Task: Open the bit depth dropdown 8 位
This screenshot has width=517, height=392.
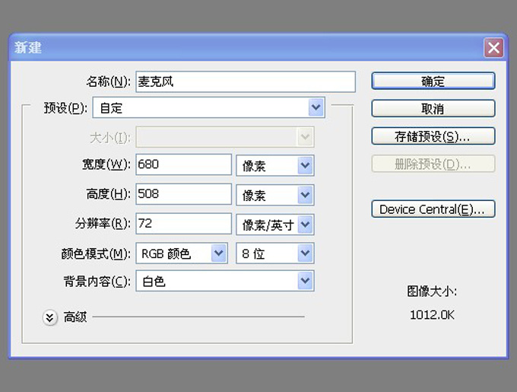Action: (x=275, y=253)
